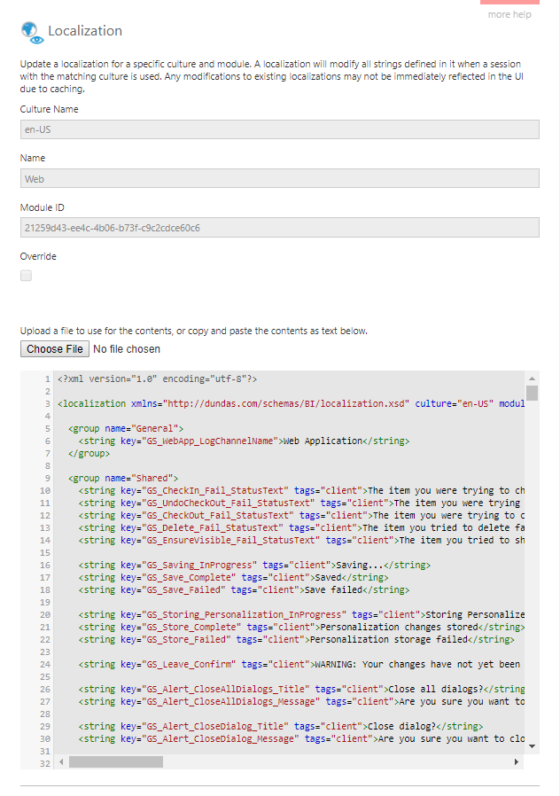Click the group name="Shared" line in editor
This screenshot has width=560, height=796.
[x=123, y=478]
